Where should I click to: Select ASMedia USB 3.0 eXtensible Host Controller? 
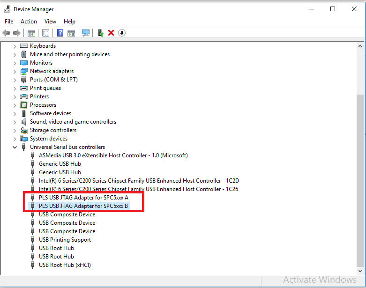113,155
